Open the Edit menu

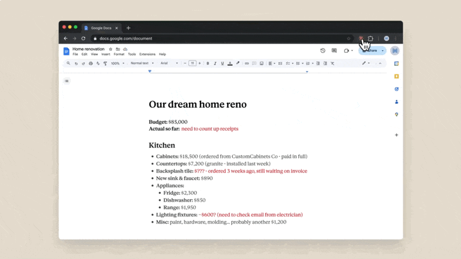coord(84,54)
